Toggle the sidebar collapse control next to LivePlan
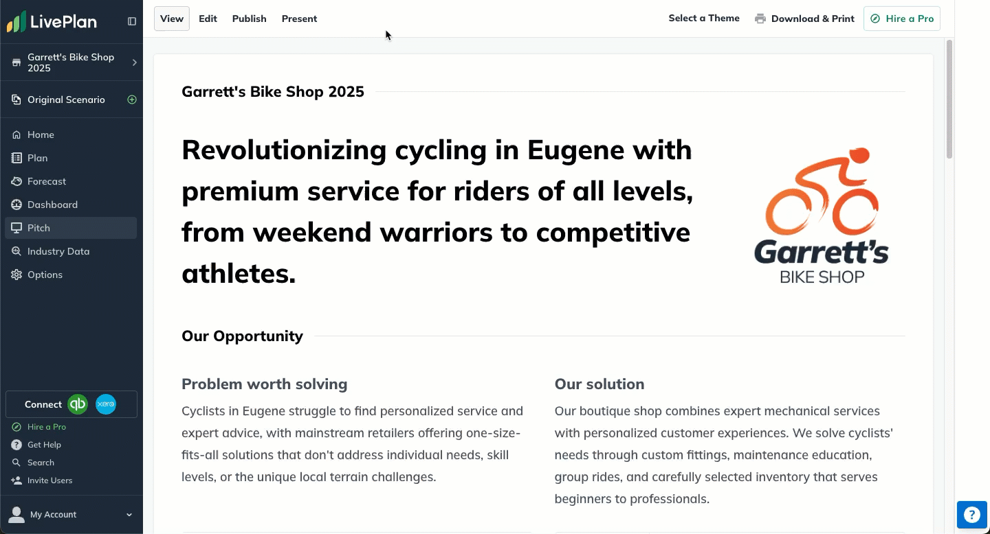990x534 pixels. pyautogui.click(x=132, y=21)
